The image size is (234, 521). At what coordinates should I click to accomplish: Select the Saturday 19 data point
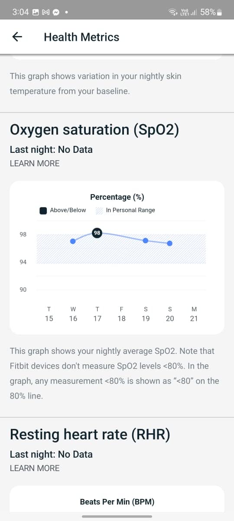coord(146,240)
